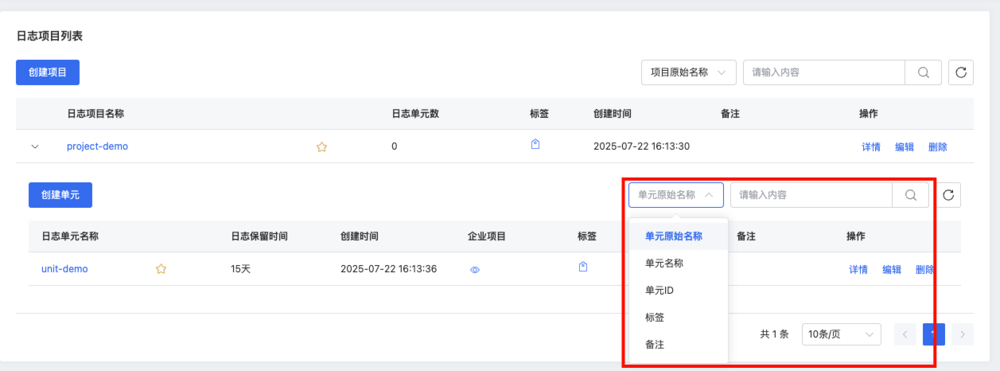This screenshot has width=1000, height=371.
Task: Go to the next page
Action: coord(963,334)
